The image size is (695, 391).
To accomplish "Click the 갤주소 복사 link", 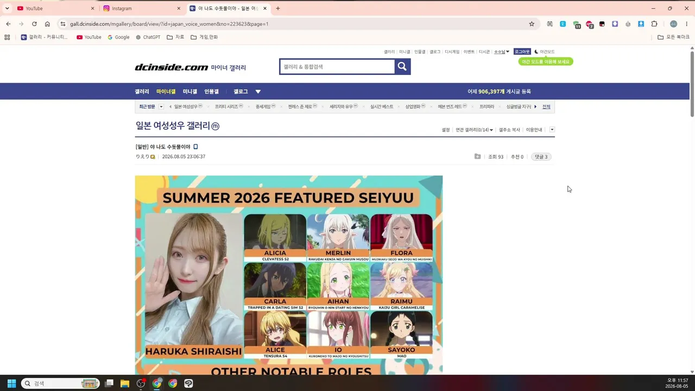I will (509, 130).
